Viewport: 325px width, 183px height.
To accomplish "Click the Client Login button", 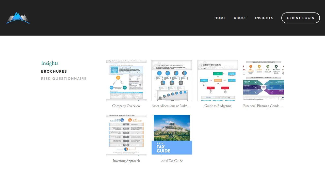I will pyautogui.click(x=301, y=18).
